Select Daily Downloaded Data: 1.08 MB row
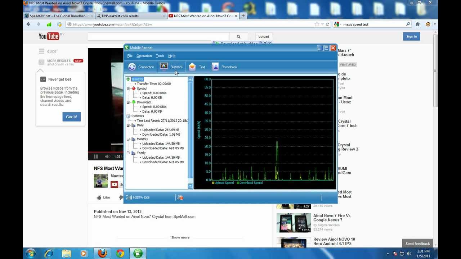This screenshot has height=259, width=461. (x=161, y=135)
